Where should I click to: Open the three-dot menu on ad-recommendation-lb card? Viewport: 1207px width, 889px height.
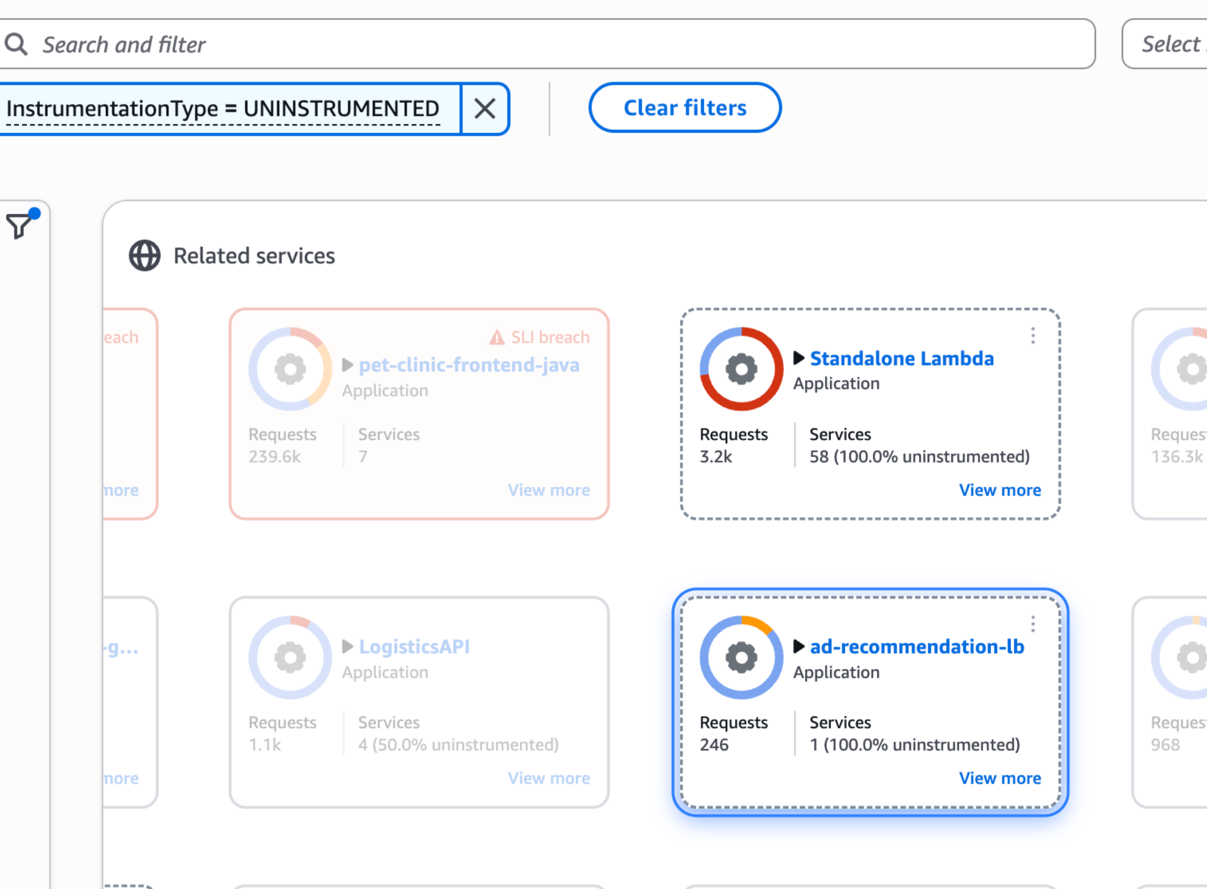1033,624
